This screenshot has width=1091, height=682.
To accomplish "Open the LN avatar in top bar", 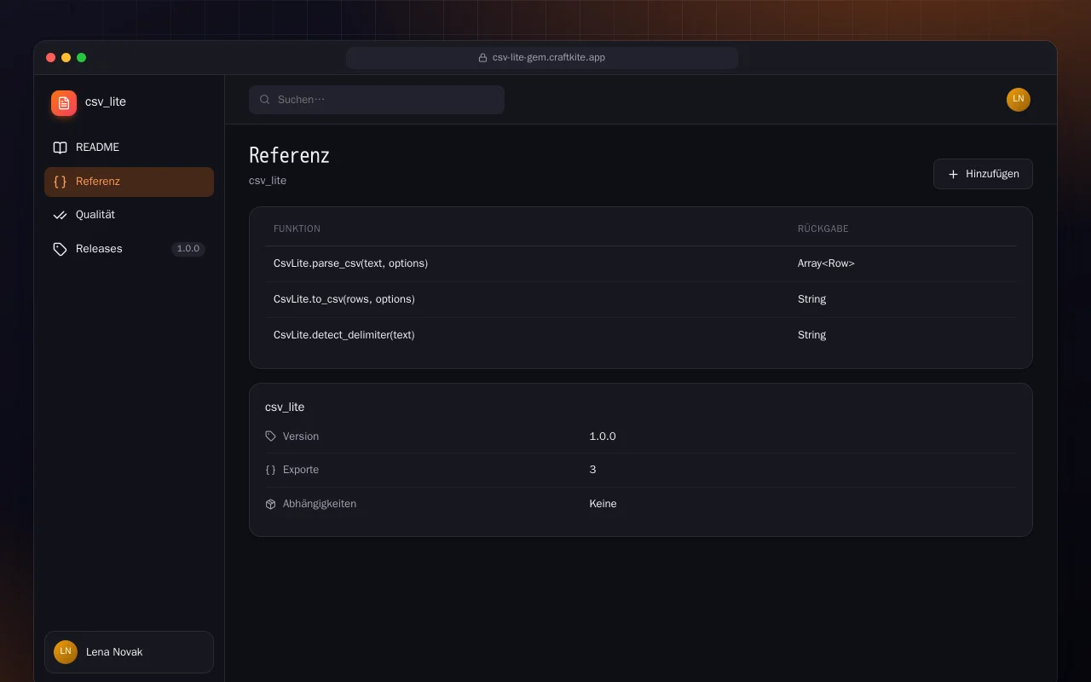I will [1019, 100].
